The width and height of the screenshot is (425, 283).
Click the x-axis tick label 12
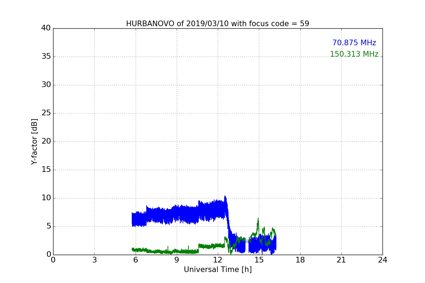click(x=218, y=260)
